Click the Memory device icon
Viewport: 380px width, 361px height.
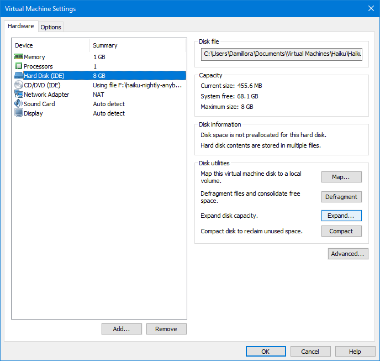click(x=18, y=57)
